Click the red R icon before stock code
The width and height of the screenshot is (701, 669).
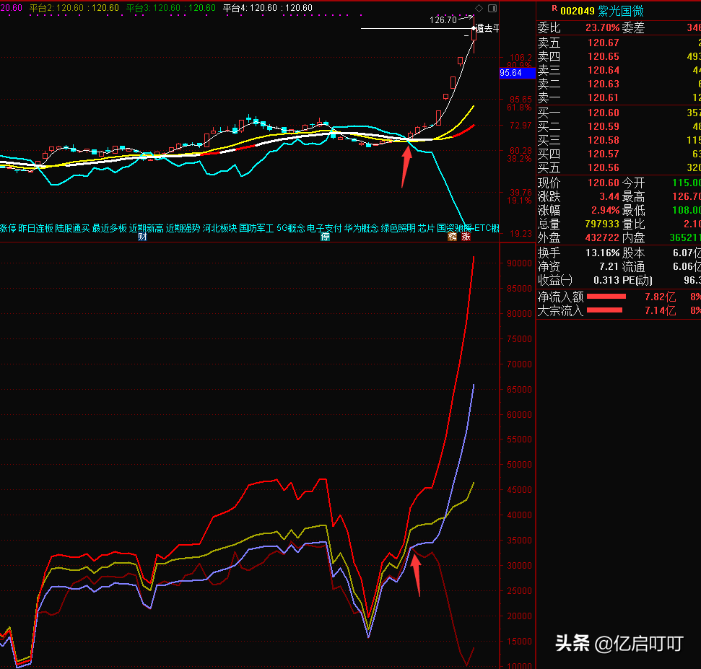click(x=554, y=9)
